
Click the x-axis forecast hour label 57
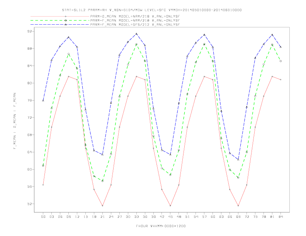(204, 217)
